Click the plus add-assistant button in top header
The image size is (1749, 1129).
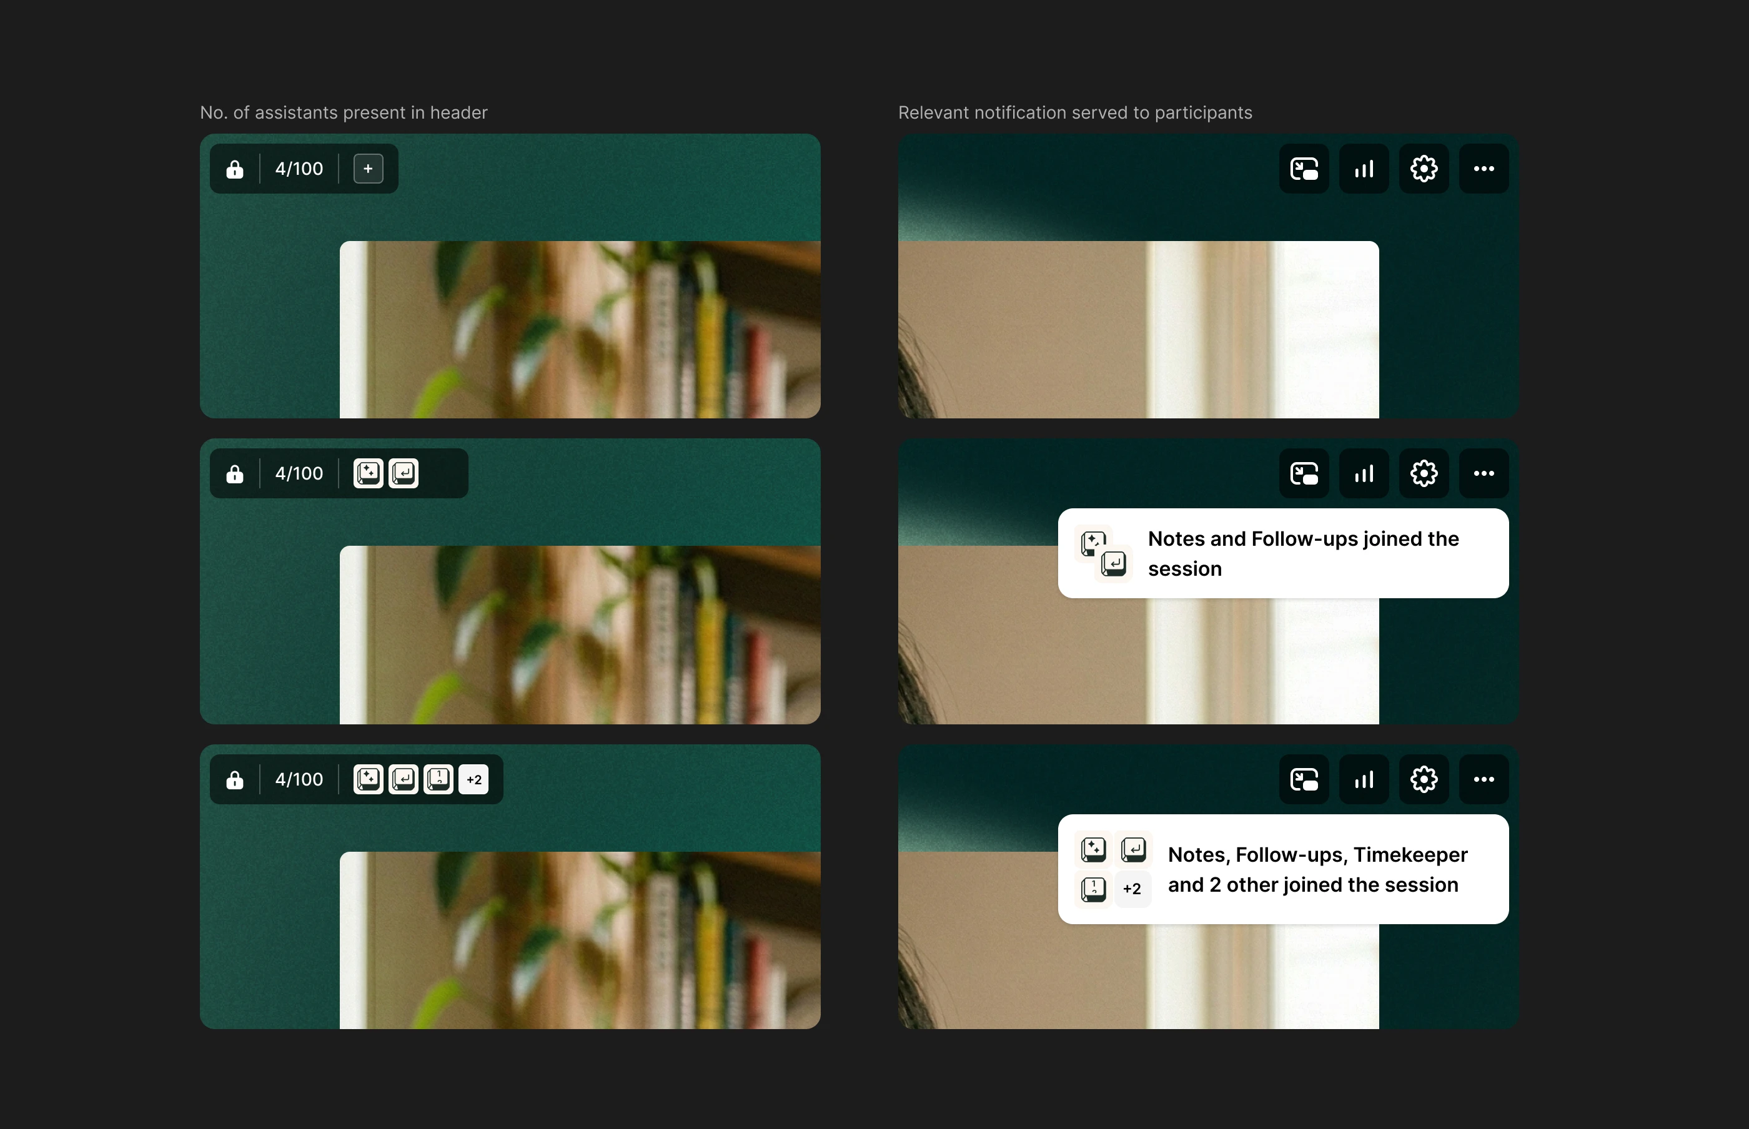(368, 169)
